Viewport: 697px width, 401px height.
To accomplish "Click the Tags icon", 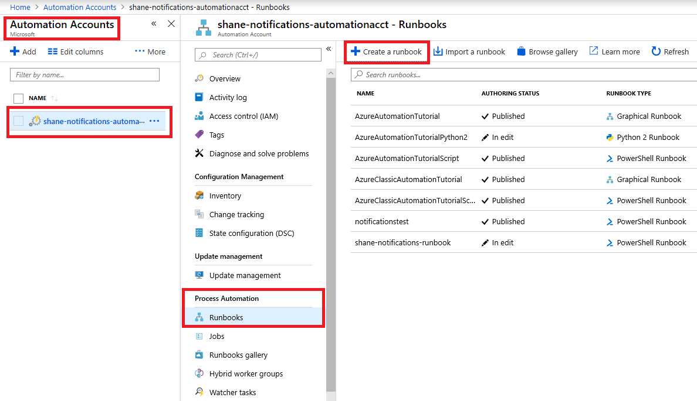I will tap(199, 135).
